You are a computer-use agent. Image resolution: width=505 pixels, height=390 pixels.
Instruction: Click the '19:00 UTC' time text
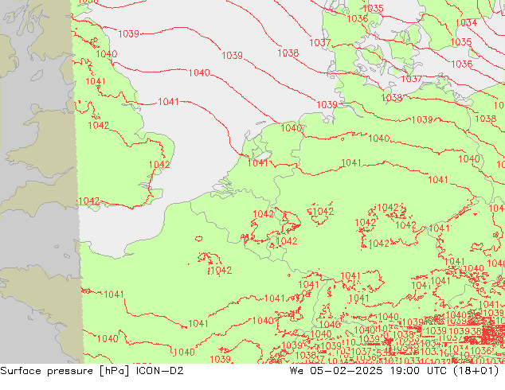click(418, 371)
